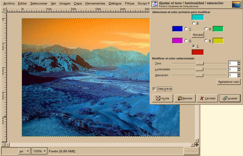Screen dimensions: 243x156
Task: Click the green color swatch
Action: tap(218, 29)
